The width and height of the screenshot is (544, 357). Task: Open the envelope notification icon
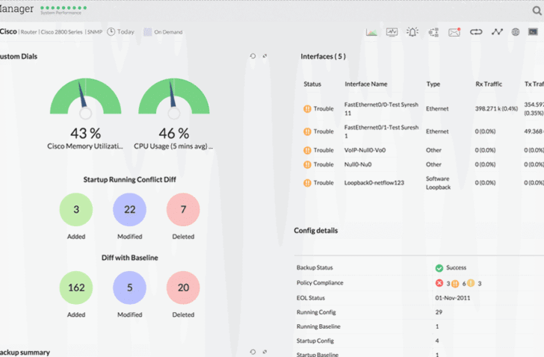[x=454, y=32]
